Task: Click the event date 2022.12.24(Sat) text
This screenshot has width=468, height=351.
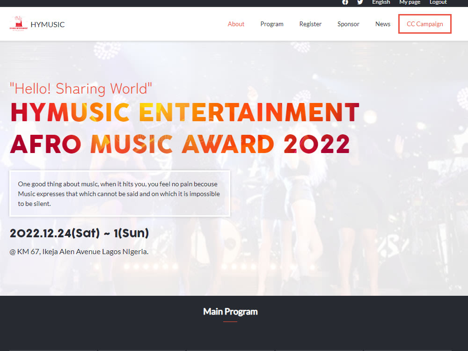Action: pos(55,233)
